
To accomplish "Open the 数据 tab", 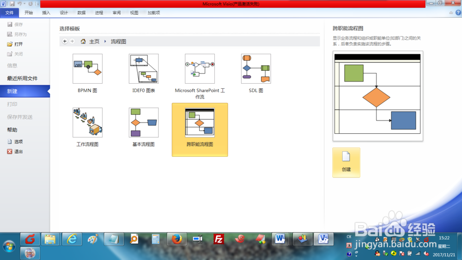I will (x=81, y=12).
